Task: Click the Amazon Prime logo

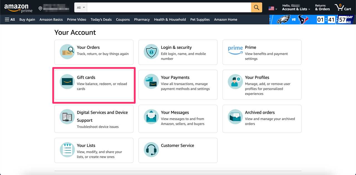Action: 18,7
